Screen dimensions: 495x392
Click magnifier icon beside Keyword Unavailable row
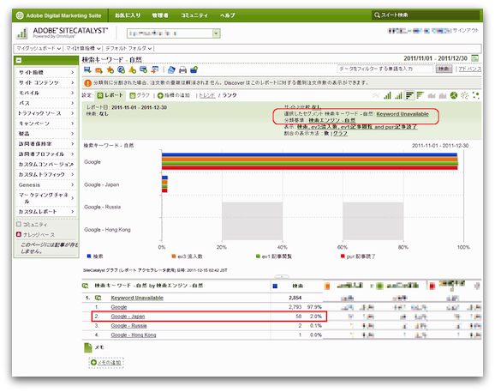[x=98, y=298]
